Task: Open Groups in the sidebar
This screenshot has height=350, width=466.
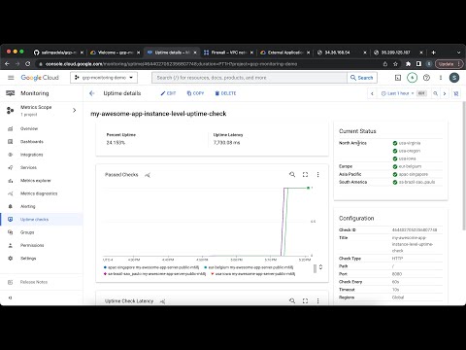Action: click(x=27, y=232)
